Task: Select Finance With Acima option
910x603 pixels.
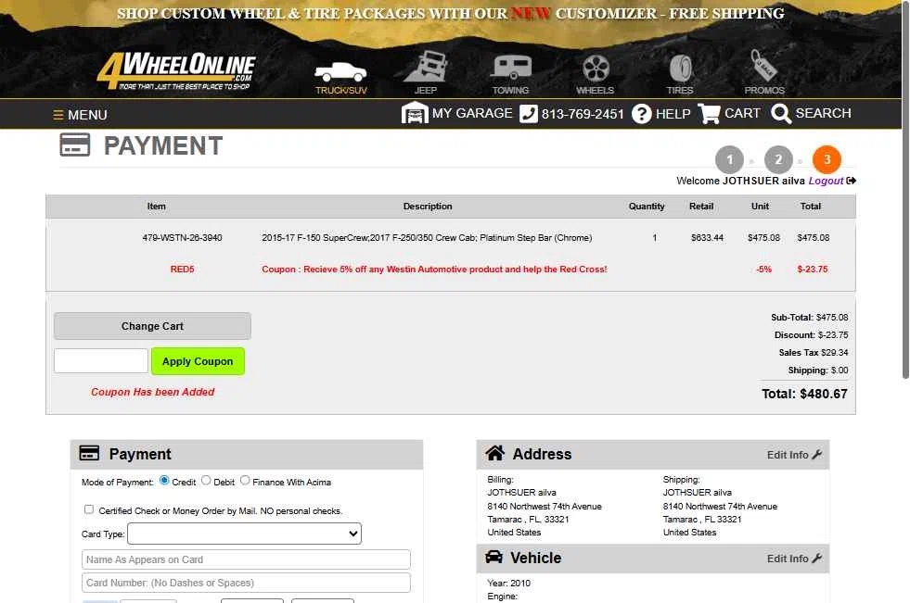Action: tap(245, 480)
